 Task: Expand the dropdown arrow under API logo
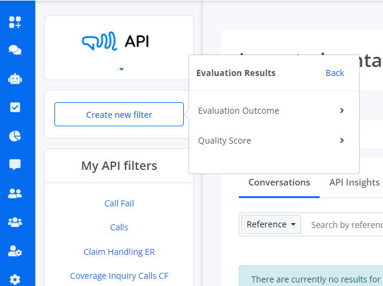coord(121,69)
